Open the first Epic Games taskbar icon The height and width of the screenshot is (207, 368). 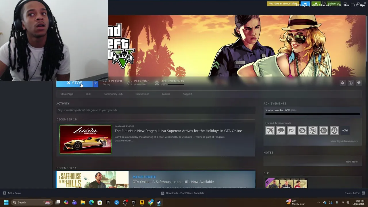tap(108, 202)
